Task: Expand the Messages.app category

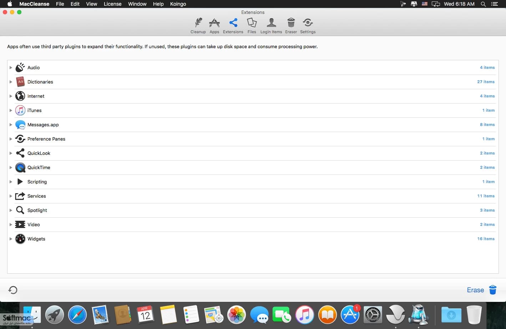Action: coord(11,125)
